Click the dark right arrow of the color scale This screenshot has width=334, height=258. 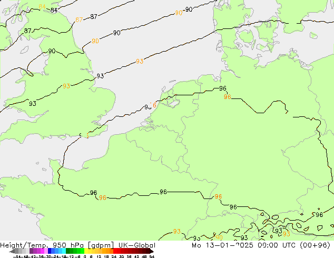[x=151, y=252]
